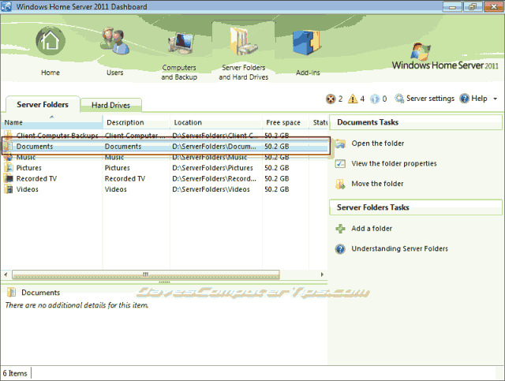Click View the folder properties link
Image resolution: width=505 pixels, height=381 pixels.
click(x=394, y=163)
